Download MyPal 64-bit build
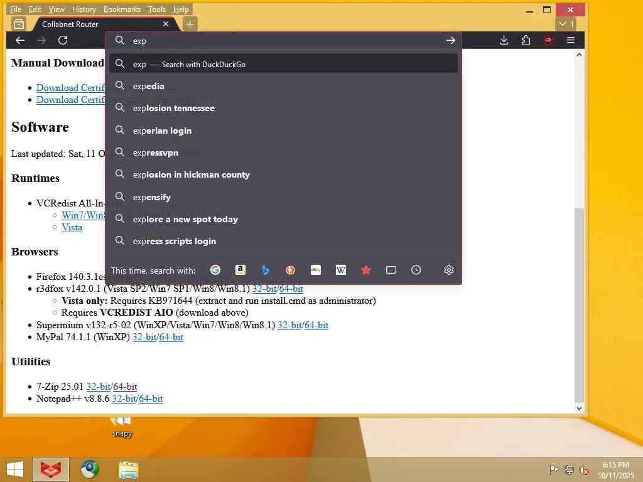 pos(171,337)
